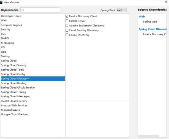169x139 pixels.
Task: Select Microsoft Azure category
Action: coord(33,110)
